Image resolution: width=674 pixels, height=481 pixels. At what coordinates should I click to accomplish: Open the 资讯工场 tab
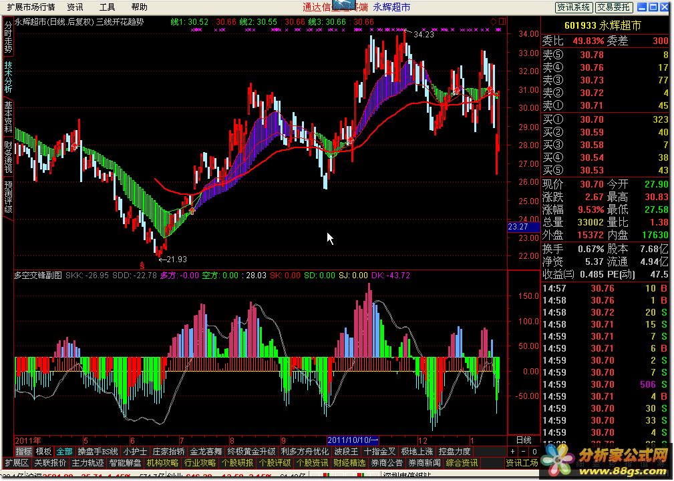(522, 463)
